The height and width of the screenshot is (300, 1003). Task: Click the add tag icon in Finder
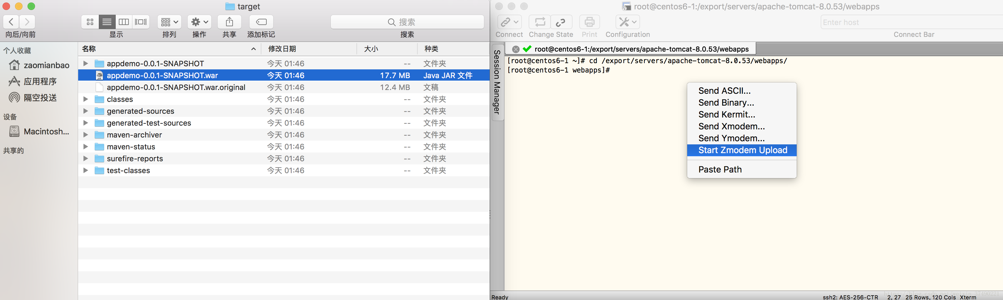[261, 22]
